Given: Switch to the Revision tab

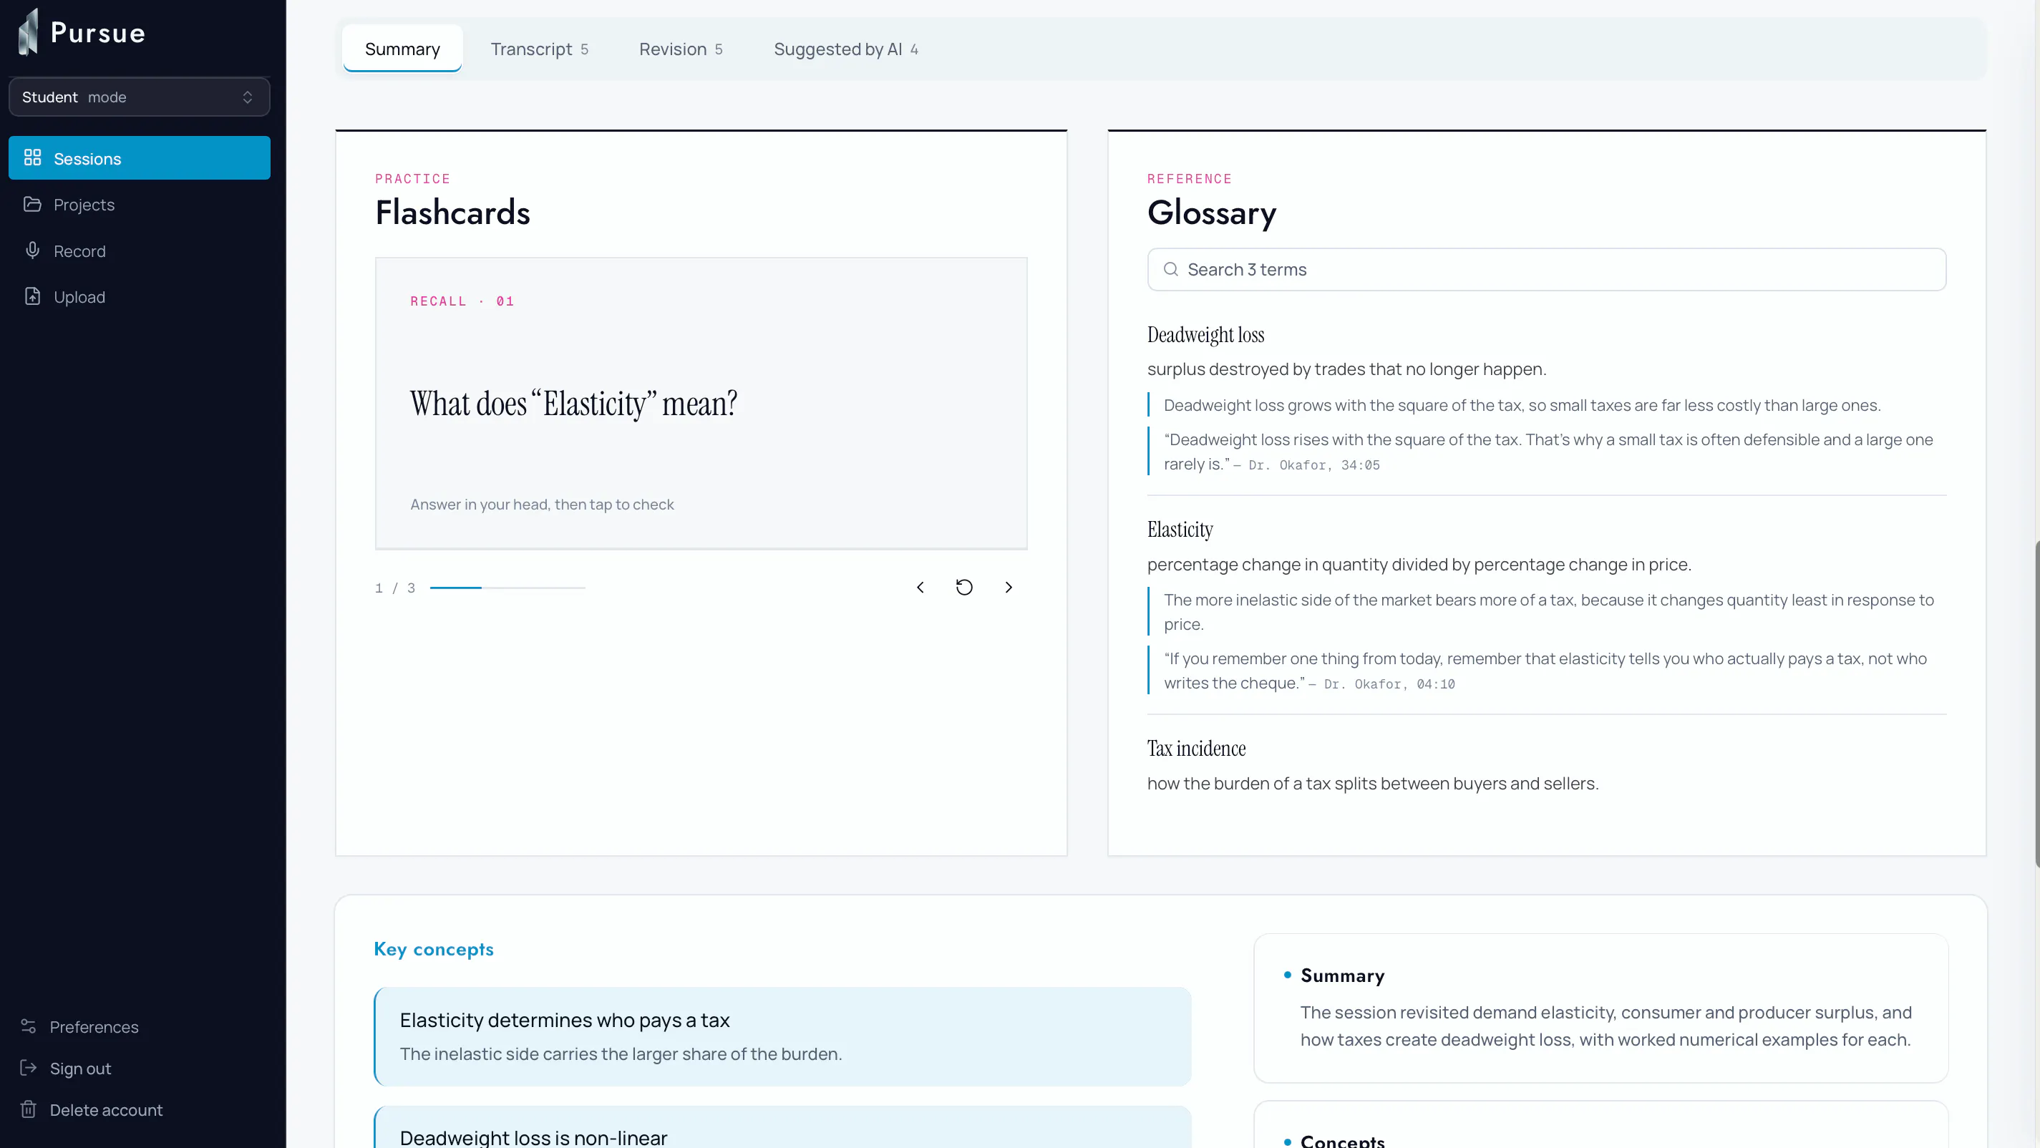Looking at the screenshot, I should [x=681, y=49].
